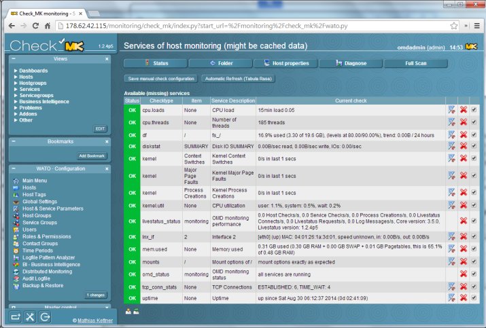Open parameters icon for mem.used row
The height and width of the screenshot is (328, 486).
[x=451, y=249]
